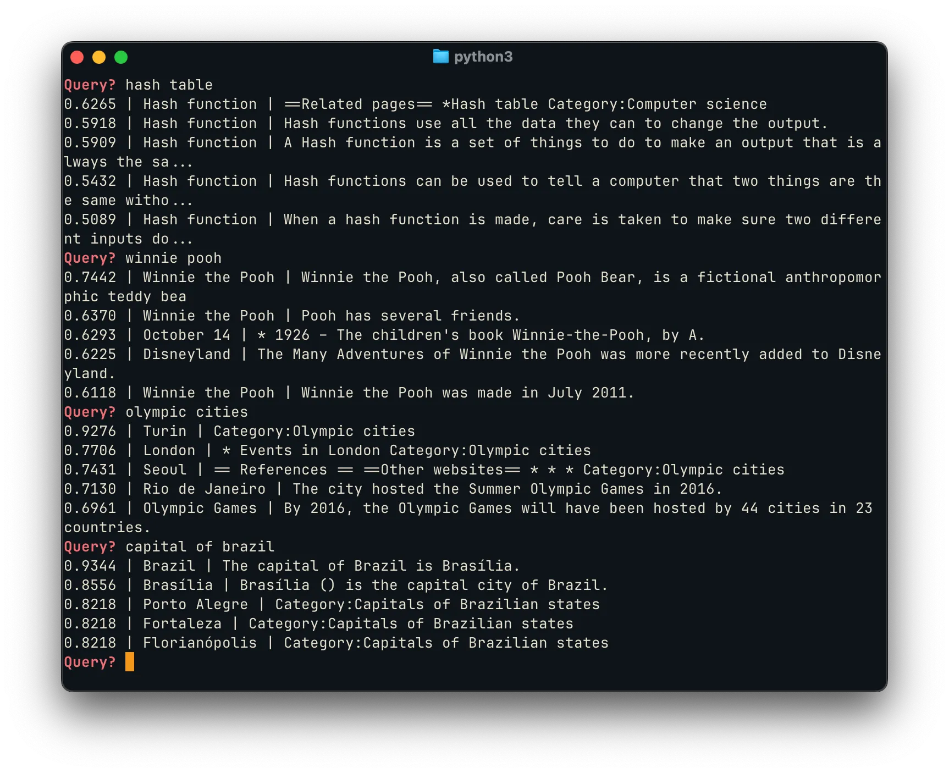
Task: Click the 'Porto Alegre' result title
Action: pyautogui.click(x=195, y=604)
